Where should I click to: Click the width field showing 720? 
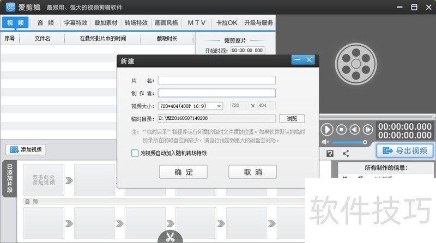tap(239, 106)
